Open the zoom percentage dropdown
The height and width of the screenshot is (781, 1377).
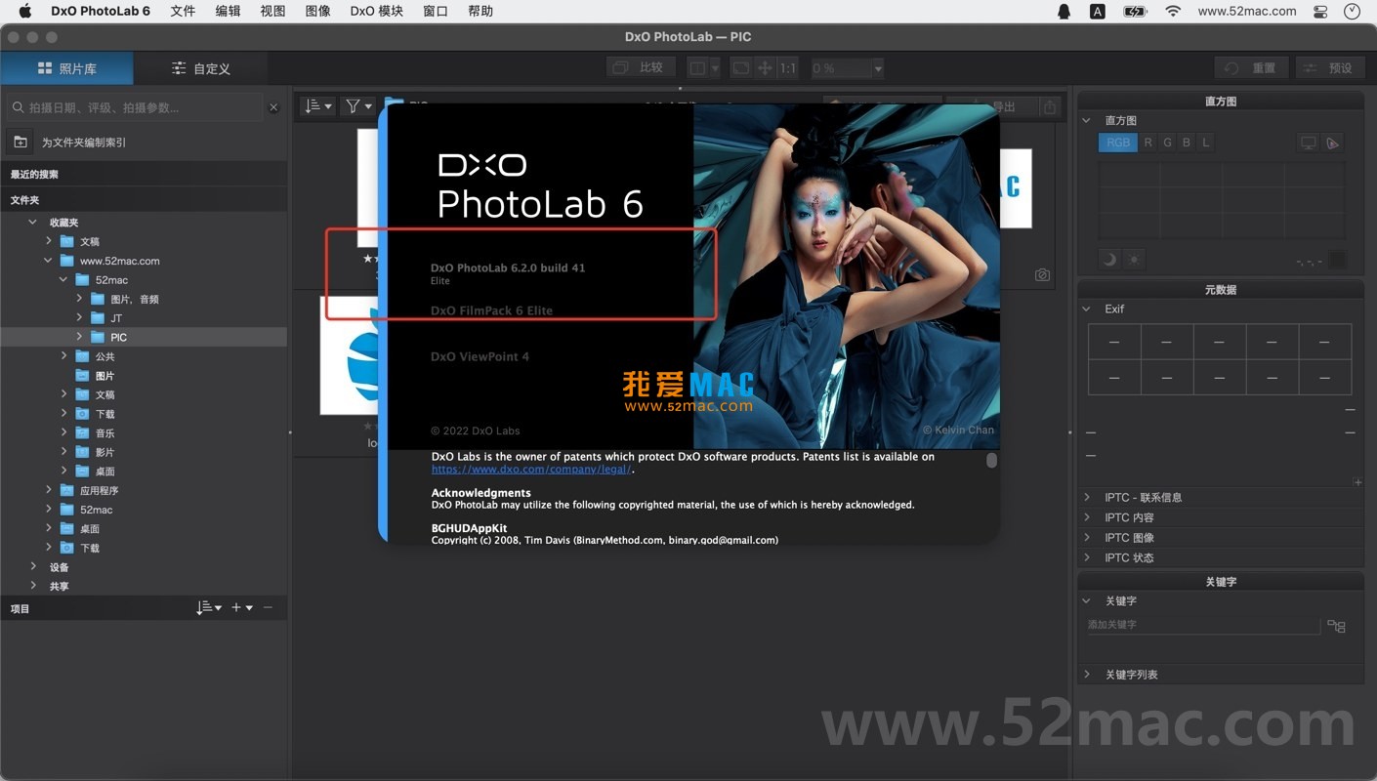(878, 68)
